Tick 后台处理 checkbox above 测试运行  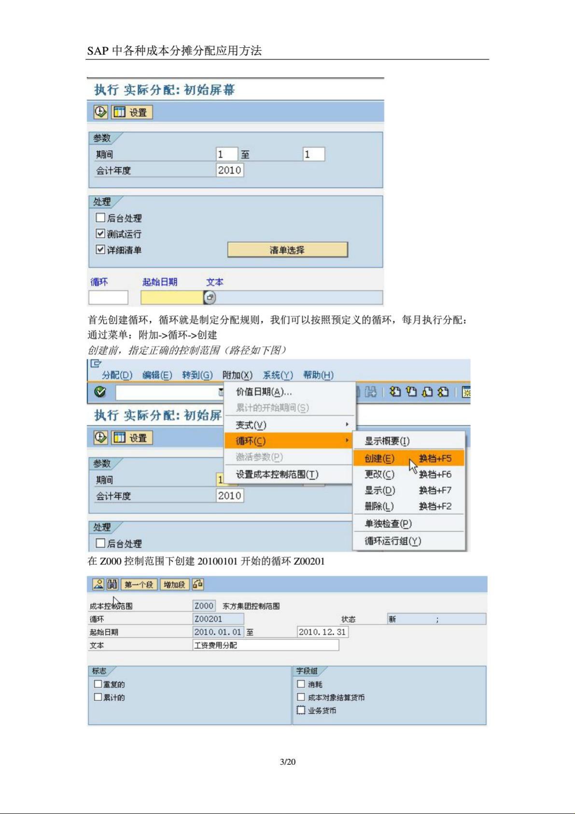pyautogui.click(x=100, y=218)
